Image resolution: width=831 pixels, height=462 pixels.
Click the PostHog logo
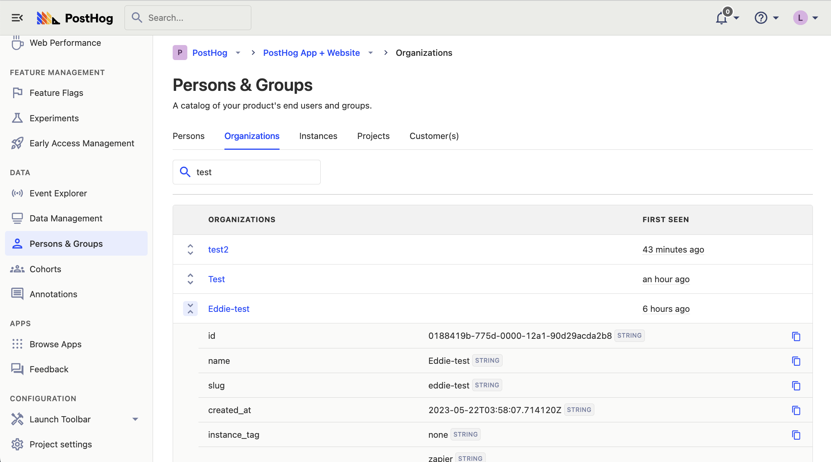[75, 18]
